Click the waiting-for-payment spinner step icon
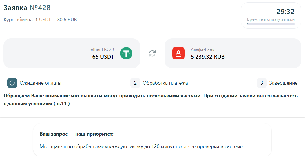The height and width of the screenshot is (156, 305). coord(12,83)
